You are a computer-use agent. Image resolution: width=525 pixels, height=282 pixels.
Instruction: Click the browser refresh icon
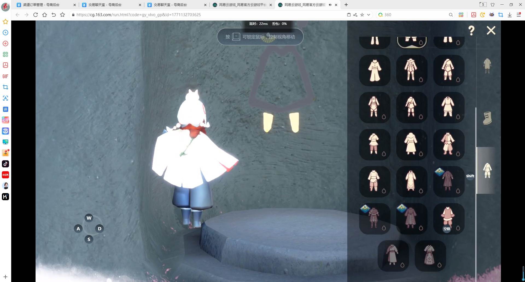(36, 15)
